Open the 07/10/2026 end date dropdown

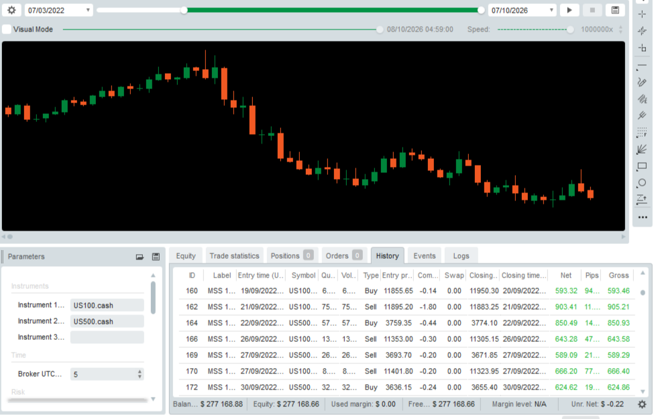click(522, 10)
